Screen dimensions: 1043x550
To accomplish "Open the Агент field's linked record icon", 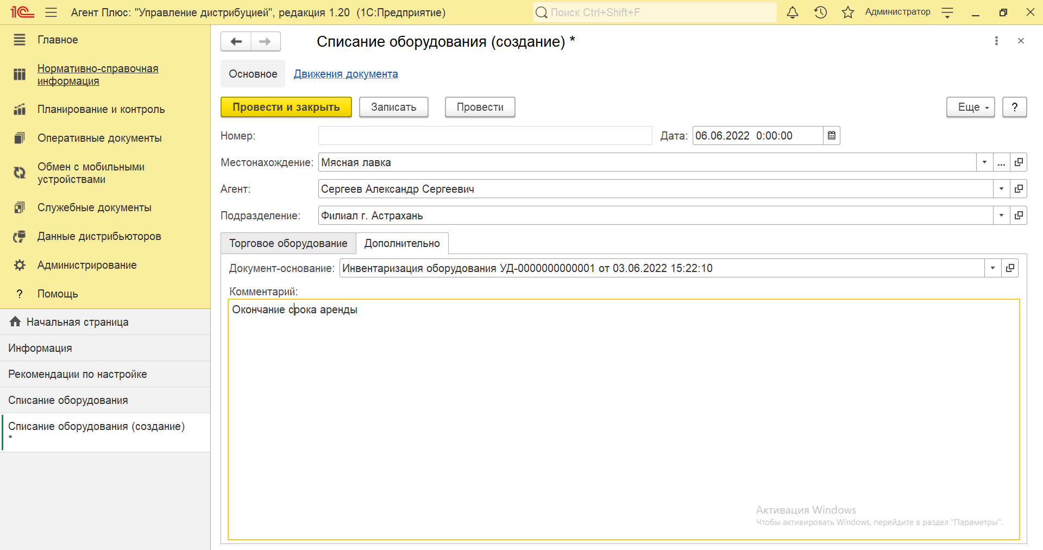I will point(1019,189).
